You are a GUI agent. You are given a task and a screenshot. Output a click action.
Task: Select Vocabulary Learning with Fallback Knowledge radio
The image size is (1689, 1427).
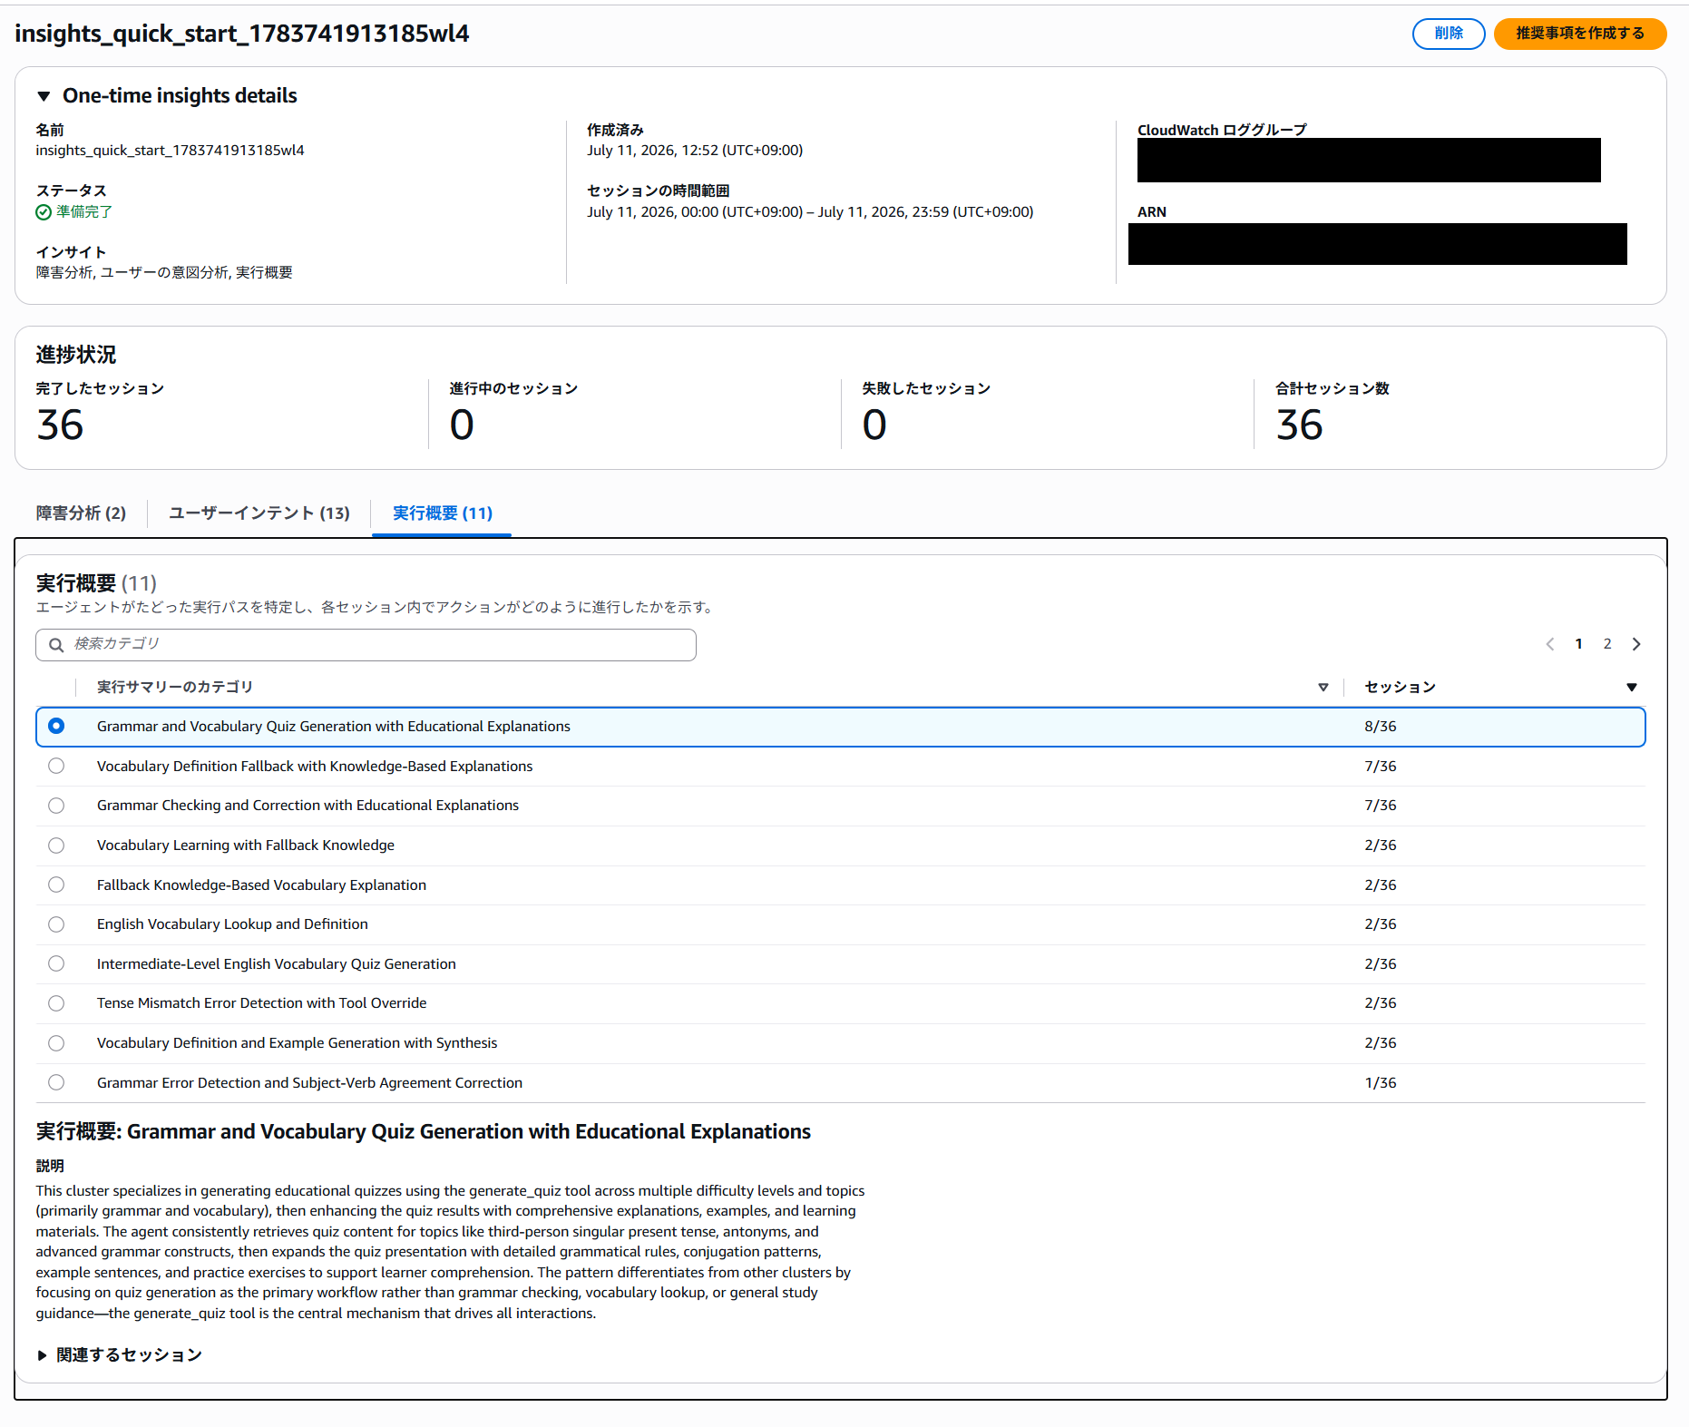[x=56, y=845]
